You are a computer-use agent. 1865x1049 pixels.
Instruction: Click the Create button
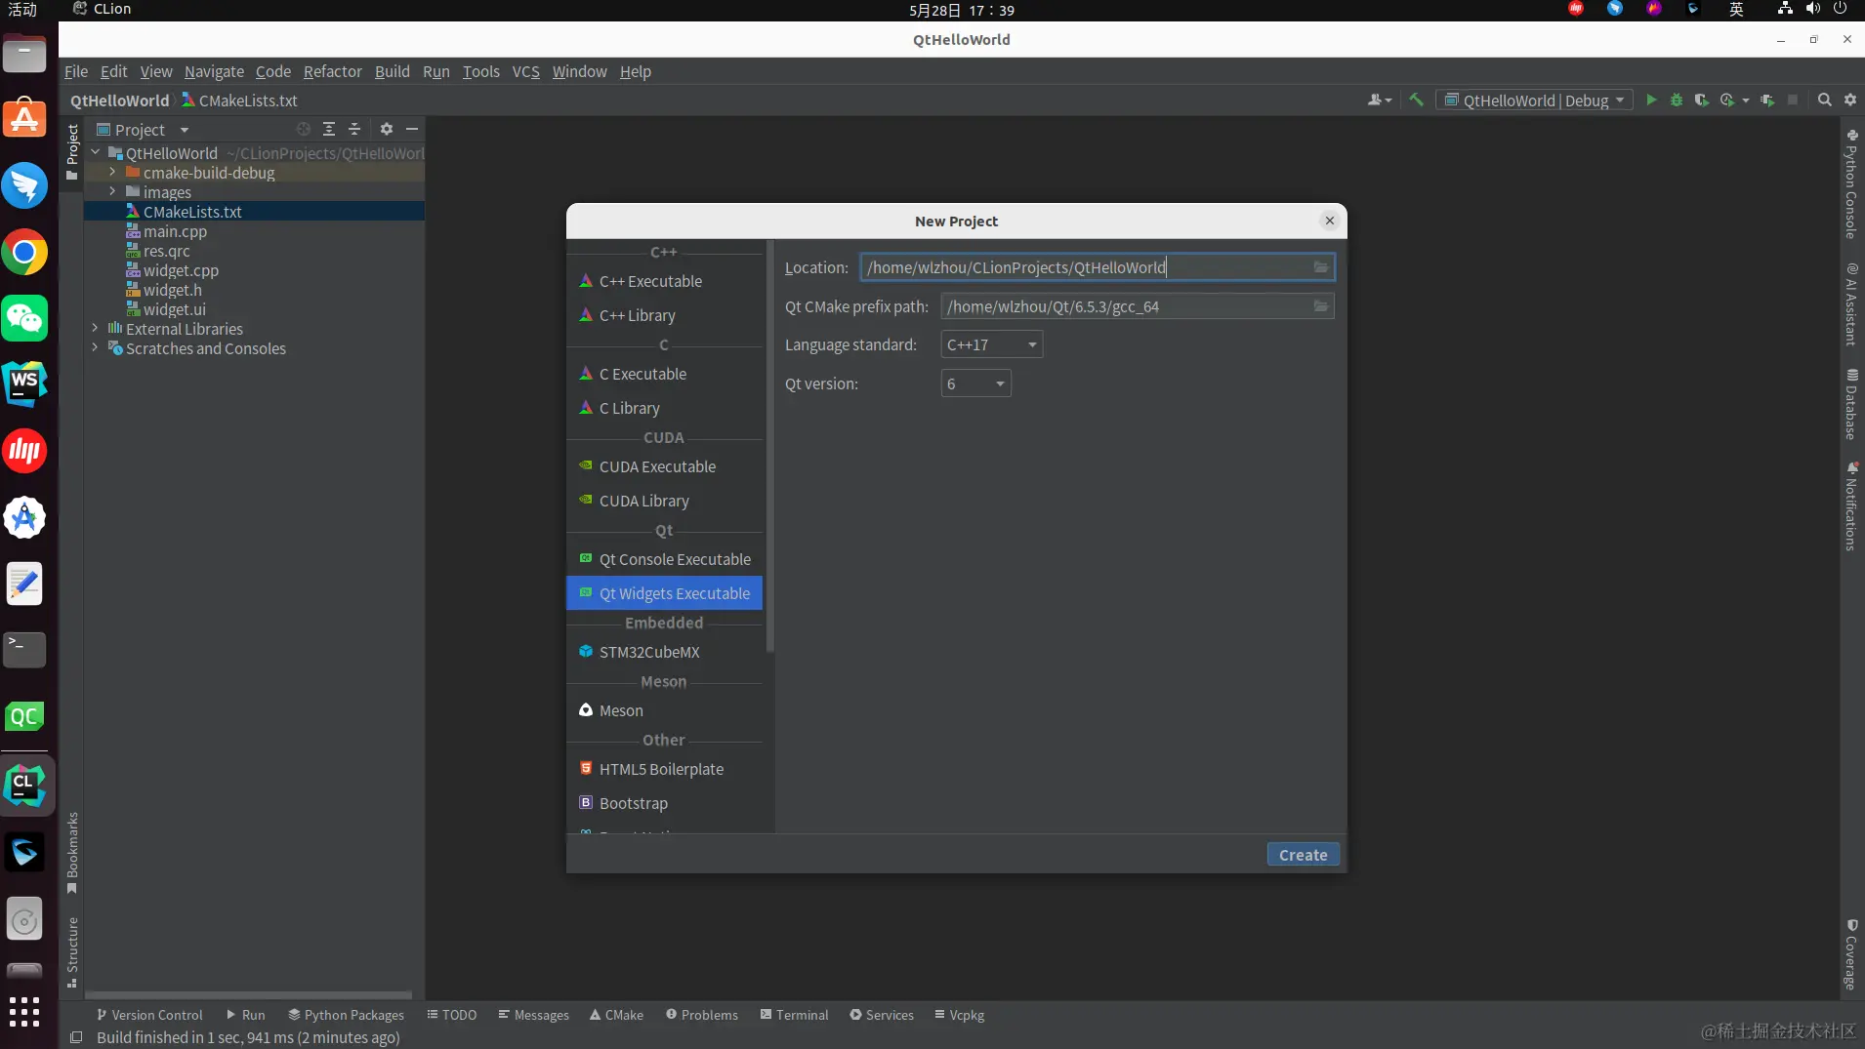[1303, 854]
